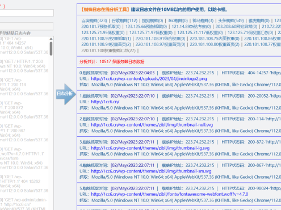Select the 123.125.71.117低权重(0) link
Image resolution: width=281 pixels, height=210 pixels.
[x=200, y=32]
